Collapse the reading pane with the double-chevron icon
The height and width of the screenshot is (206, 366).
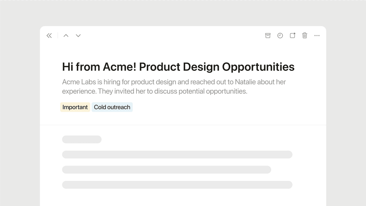coord(49,35)
